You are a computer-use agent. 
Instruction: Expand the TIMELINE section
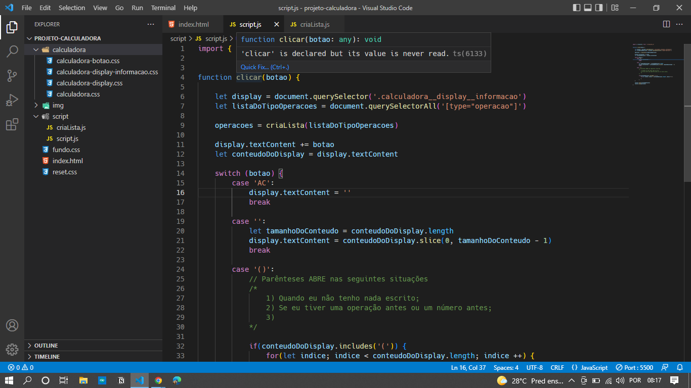tap(94, 357)
